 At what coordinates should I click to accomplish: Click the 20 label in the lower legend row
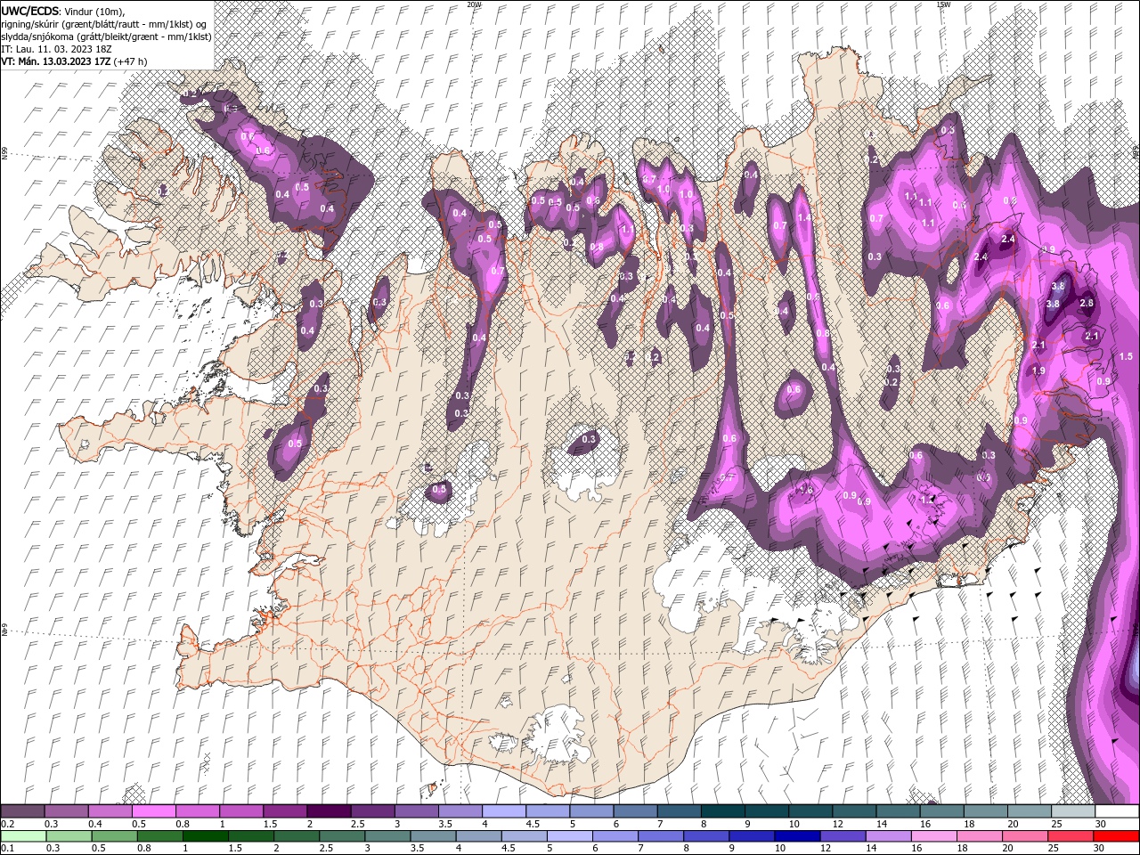(1007, 848)
